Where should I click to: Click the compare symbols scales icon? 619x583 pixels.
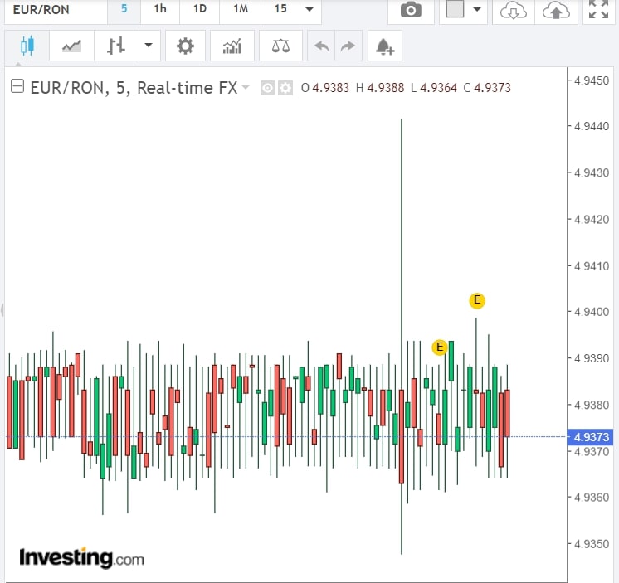pyautogui.click(x=280, y=46)
